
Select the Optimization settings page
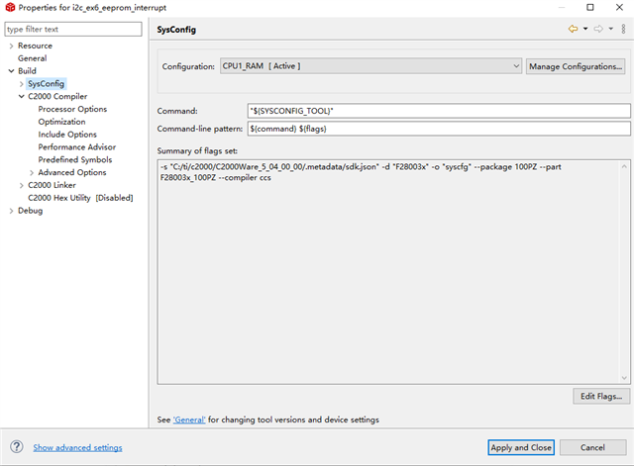(61, 122)
